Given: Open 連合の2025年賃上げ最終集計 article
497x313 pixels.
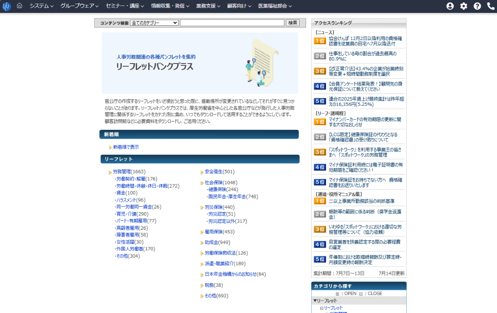Looking at the screenshot, I should (366, 101).
